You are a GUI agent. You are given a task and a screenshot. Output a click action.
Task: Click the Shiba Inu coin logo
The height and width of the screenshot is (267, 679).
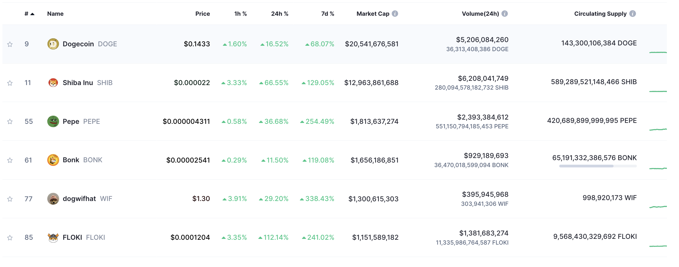click(53, 83)
